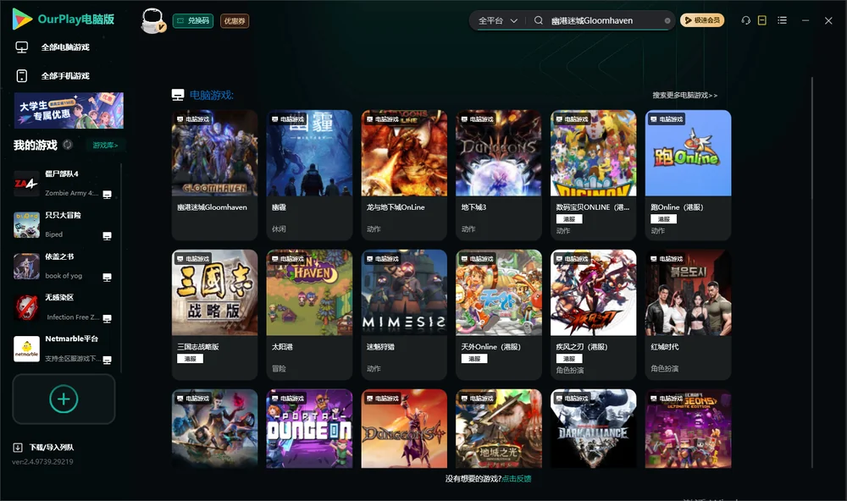
Task: Open customer service headset icon
Action: 745,20
